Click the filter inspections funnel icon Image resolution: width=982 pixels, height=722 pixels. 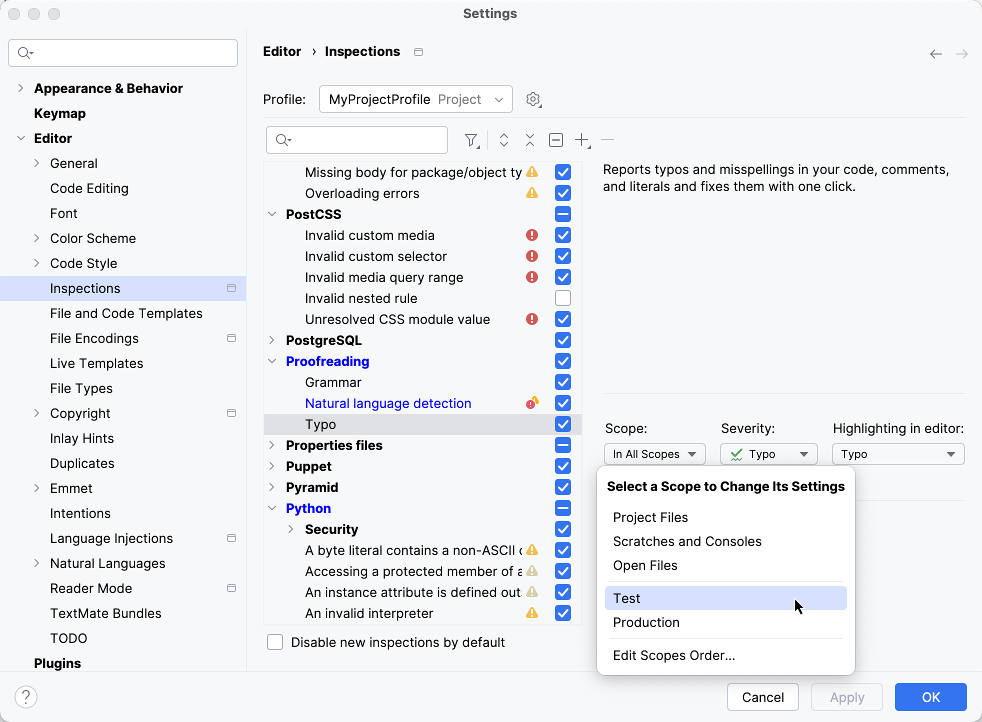pos(471,140)
